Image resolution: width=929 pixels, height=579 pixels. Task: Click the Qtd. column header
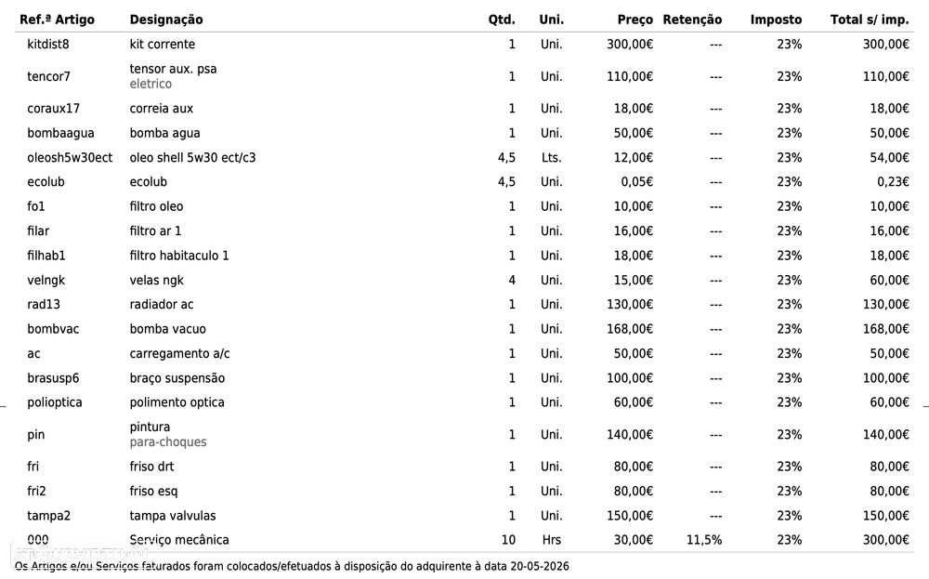[502, 20]
